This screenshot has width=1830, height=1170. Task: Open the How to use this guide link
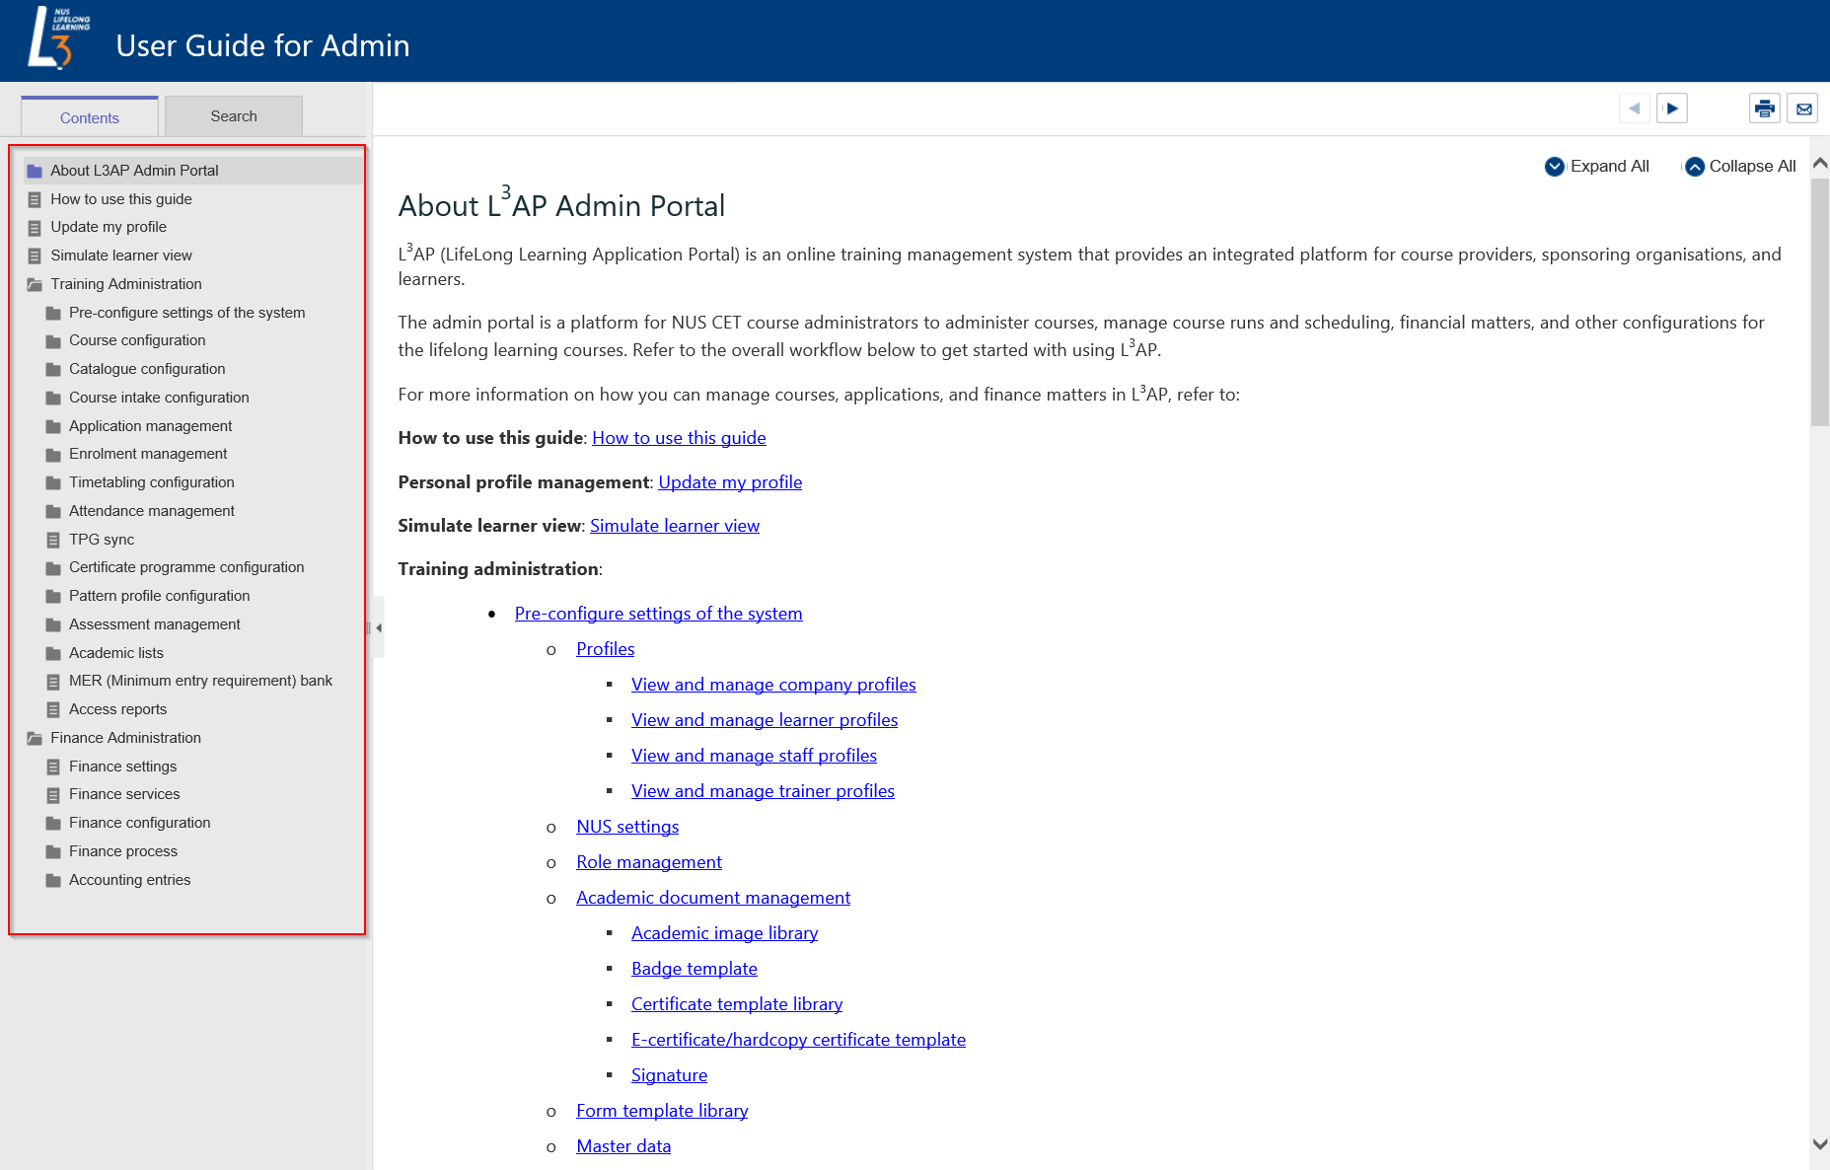tap(679, 438)
